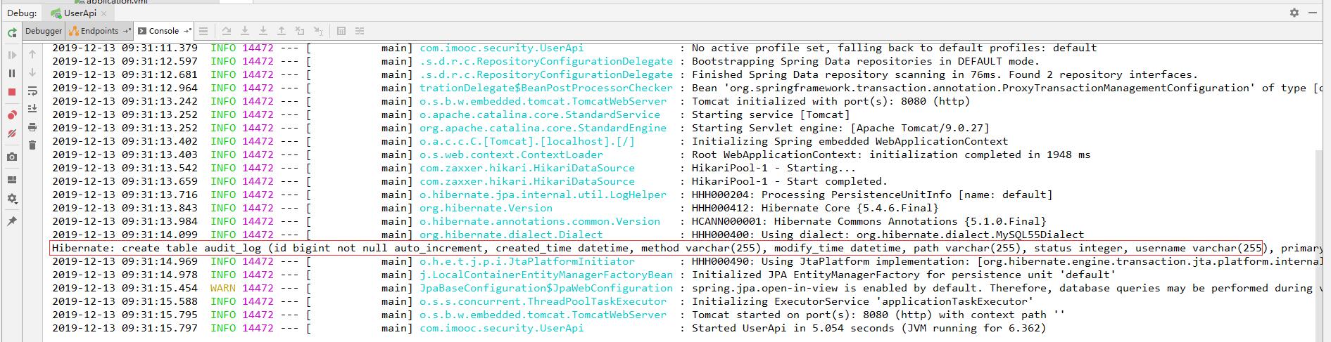Click 'HHH000412: Hibernate Core {5.4.6.Final}' text
Image resolution: width=1331 pixels, height=342 pixels.
pyautogui.click(x=815, y=208)
